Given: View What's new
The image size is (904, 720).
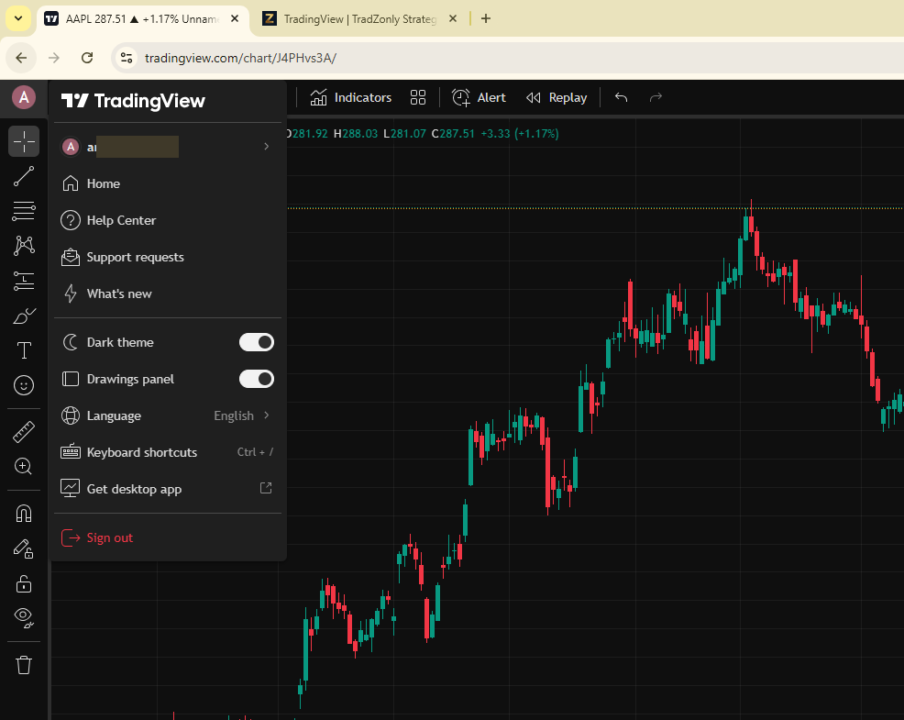Looking at the screenshot, I should pos(167,294).
